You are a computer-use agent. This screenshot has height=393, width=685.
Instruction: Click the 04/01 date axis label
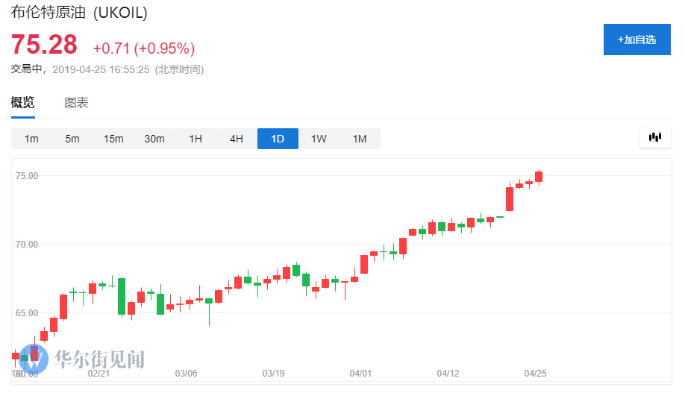coord(361,373)
